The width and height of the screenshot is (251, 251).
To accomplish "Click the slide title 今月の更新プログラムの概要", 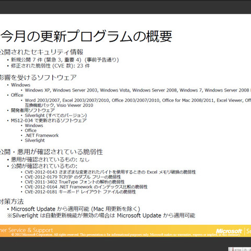I will coord(86,36).
